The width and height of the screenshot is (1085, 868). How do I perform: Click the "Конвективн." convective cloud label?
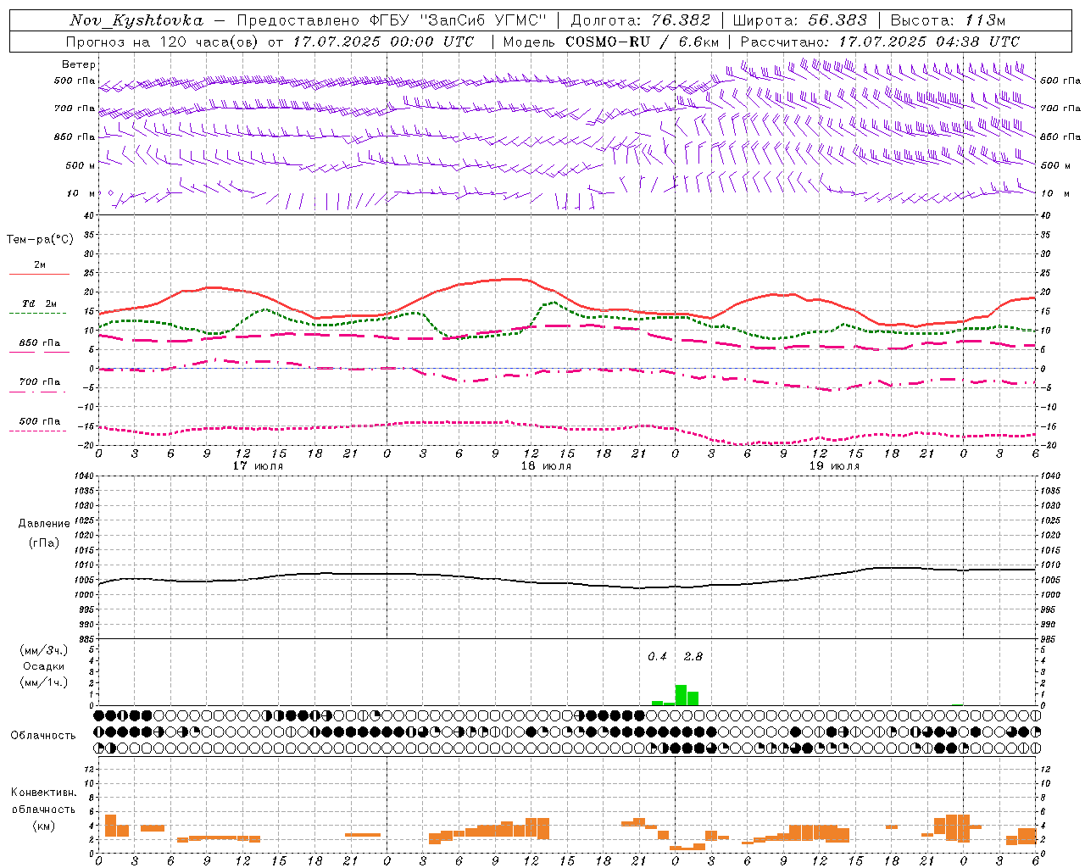tap(43, 793)
